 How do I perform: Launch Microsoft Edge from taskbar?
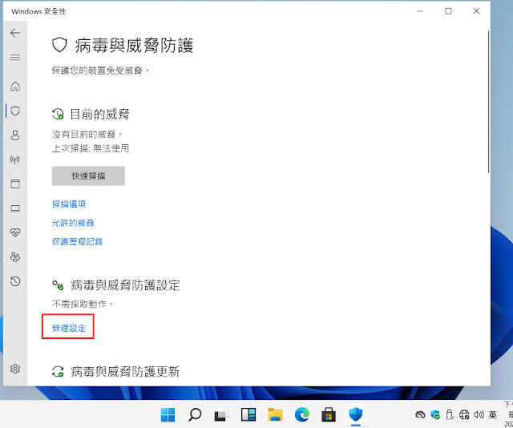point(302,415)
